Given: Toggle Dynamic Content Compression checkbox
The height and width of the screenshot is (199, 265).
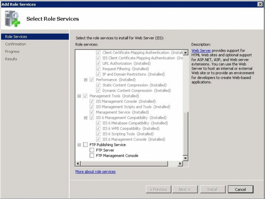Looking at the screenshot, I should coord(98,90).
